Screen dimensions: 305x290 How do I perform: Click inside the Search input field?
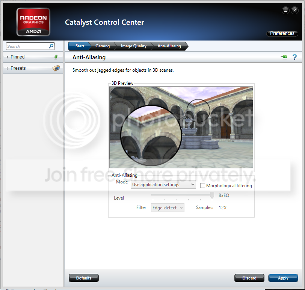pyautogui.click(x=27, y=46)
